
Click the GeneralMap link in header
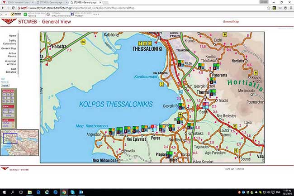231,22
